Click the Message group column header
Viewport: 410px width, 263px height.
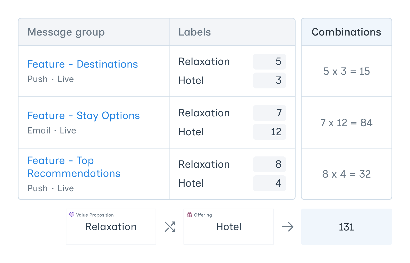pos(66,32)
